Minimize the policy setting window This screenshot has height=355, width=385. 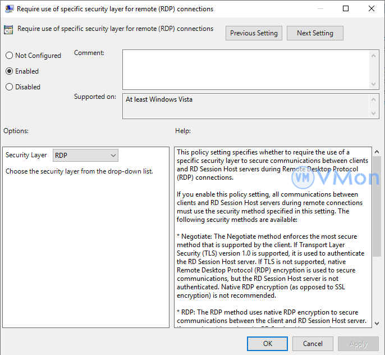(320, 8)
